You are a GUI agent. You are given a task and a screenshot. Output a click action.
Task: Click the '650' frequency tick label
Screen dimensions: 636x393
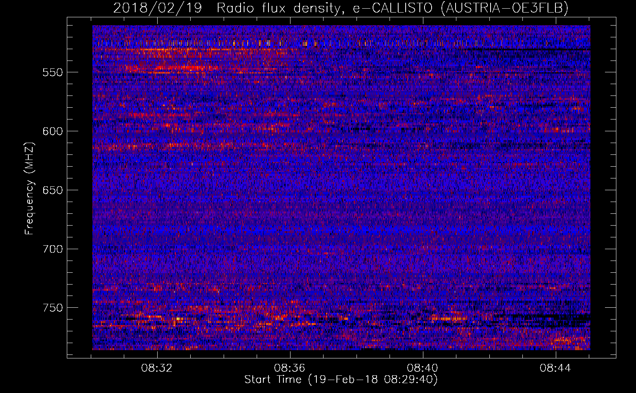point(53,190)
